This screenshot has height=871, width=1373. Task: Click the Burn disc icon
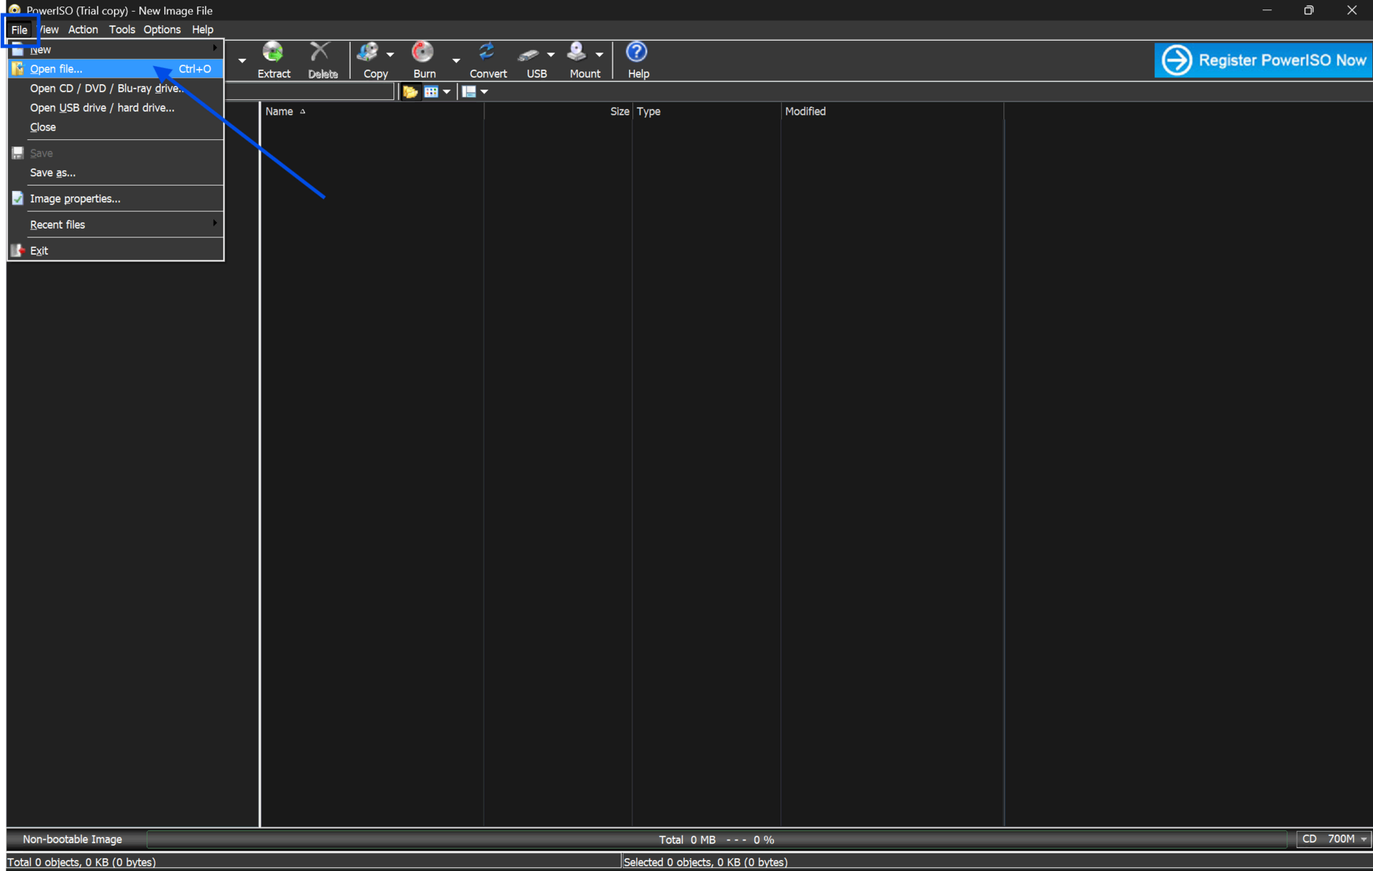coord(423,53)
